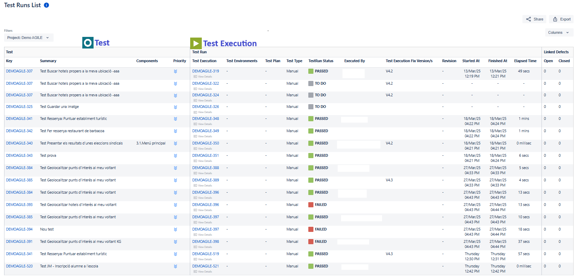The width and height of the screenshot is (576, 278).
Task: Click the Elapsed Time column header
Action: (x=525, y=61)
